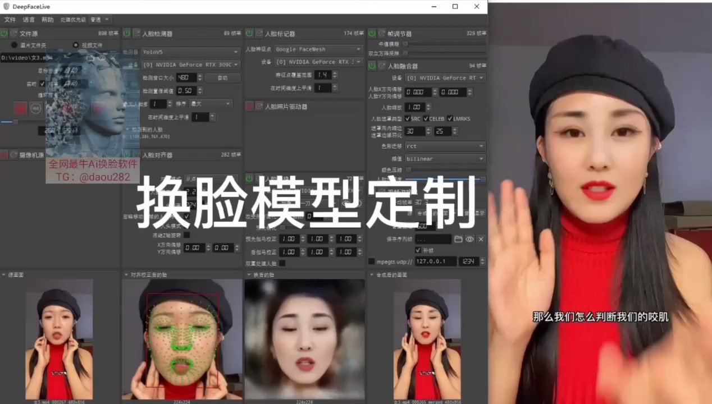The height and width of the screenshot is (404, 712).
Task: Open the 排序 最大 dropdown
Action: pos(211,104)
